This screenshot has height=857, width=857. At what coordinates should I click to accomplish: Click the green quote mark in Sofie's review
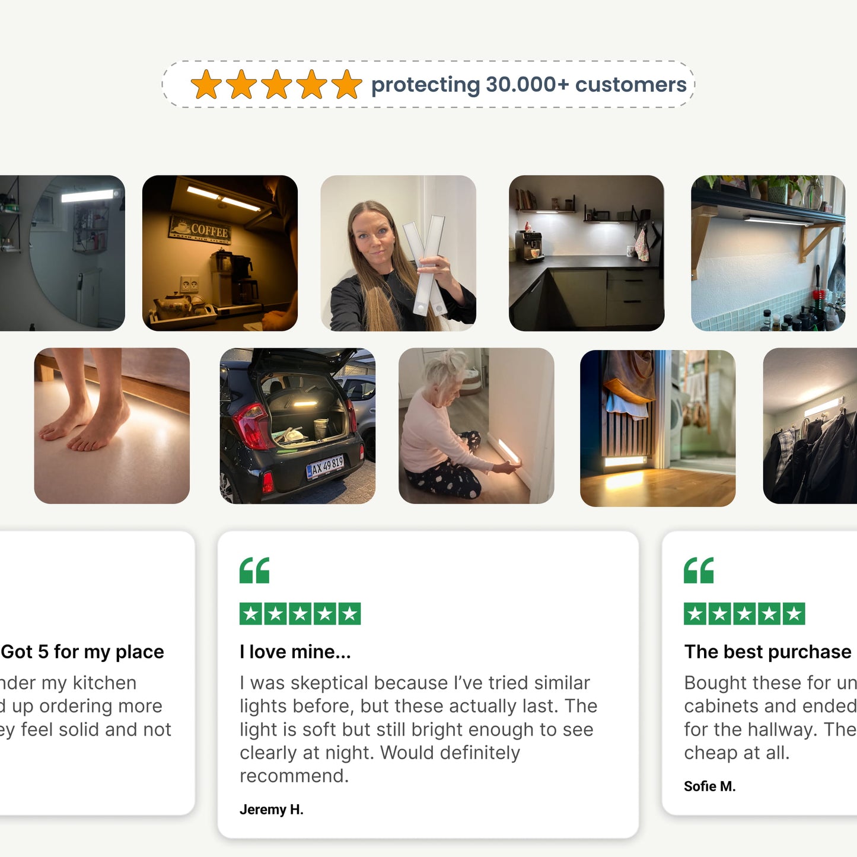point(699,571)
